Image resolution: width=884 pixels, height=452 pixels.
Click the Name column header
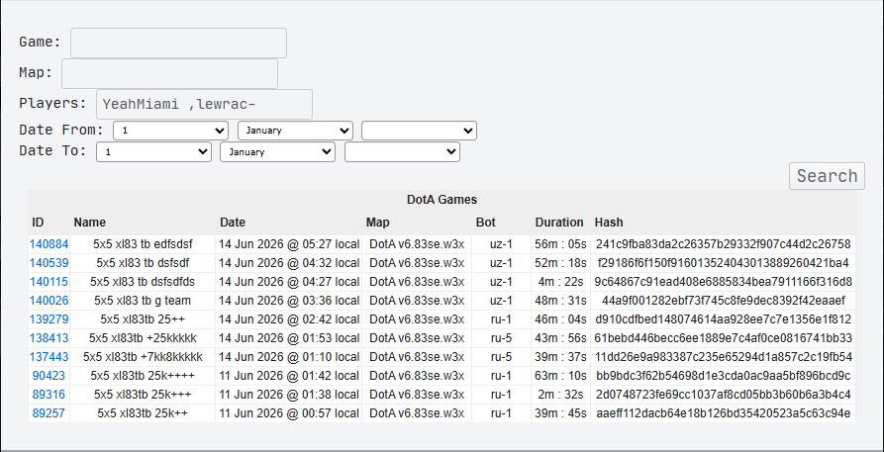[90, 223]
